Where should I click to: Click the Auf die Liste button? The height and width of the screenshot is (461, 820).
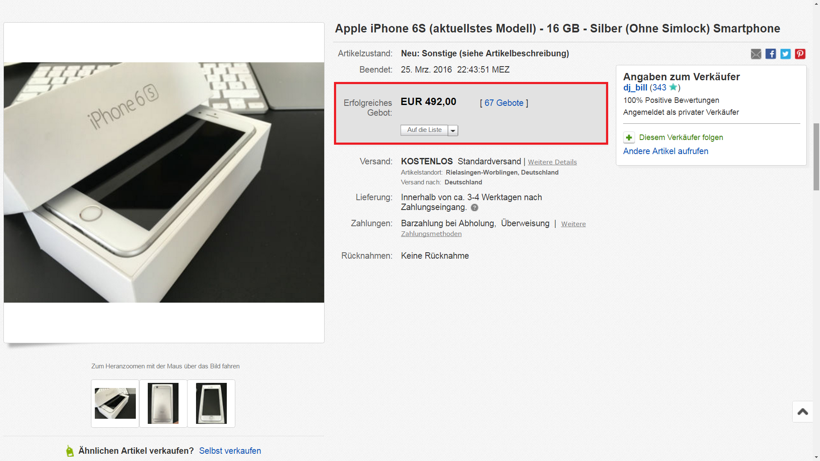click(424, 130)
